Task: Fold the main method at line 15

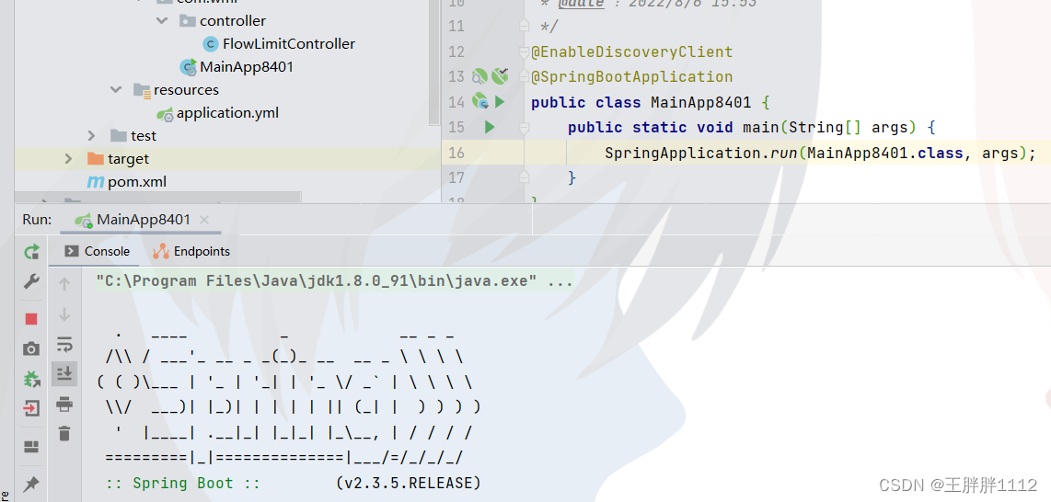Action: [x=525, y=127]
